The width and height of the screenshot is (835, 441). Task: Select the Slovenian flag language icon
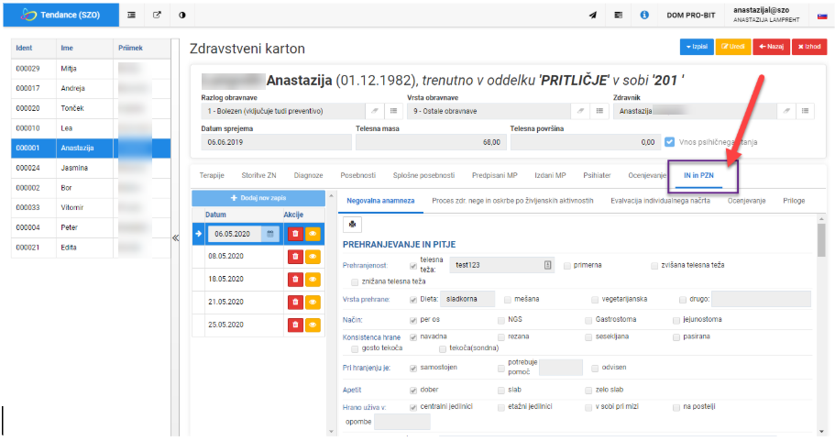click(x=821, y=16)
